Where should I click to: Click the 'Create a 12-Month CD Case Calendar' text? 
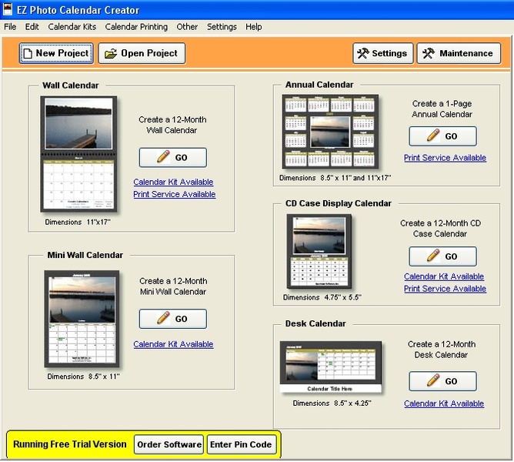(x=440, y=229)
